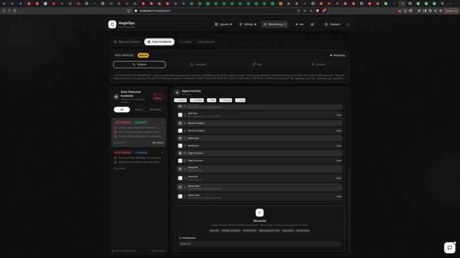This screenshot has width=460, height=258.
Task: Click the large Resolved checkmark icon
Action: click(x=260, y=212)
